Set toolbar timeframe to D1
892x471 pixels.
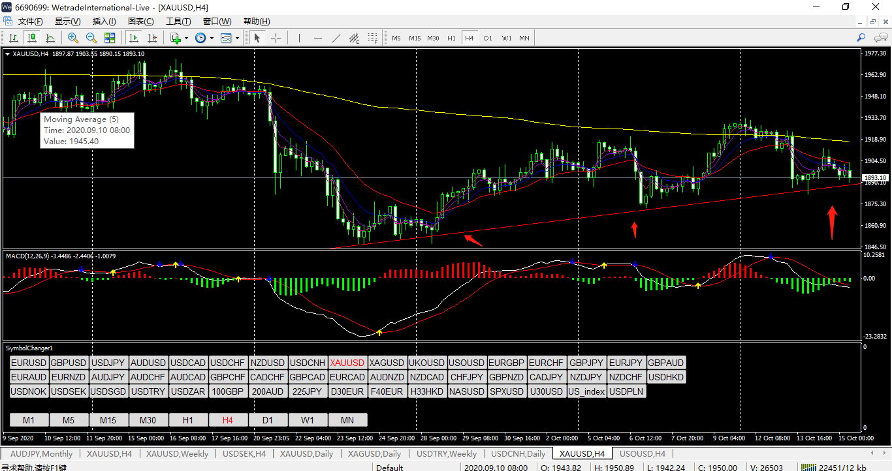tap(488, 38)
